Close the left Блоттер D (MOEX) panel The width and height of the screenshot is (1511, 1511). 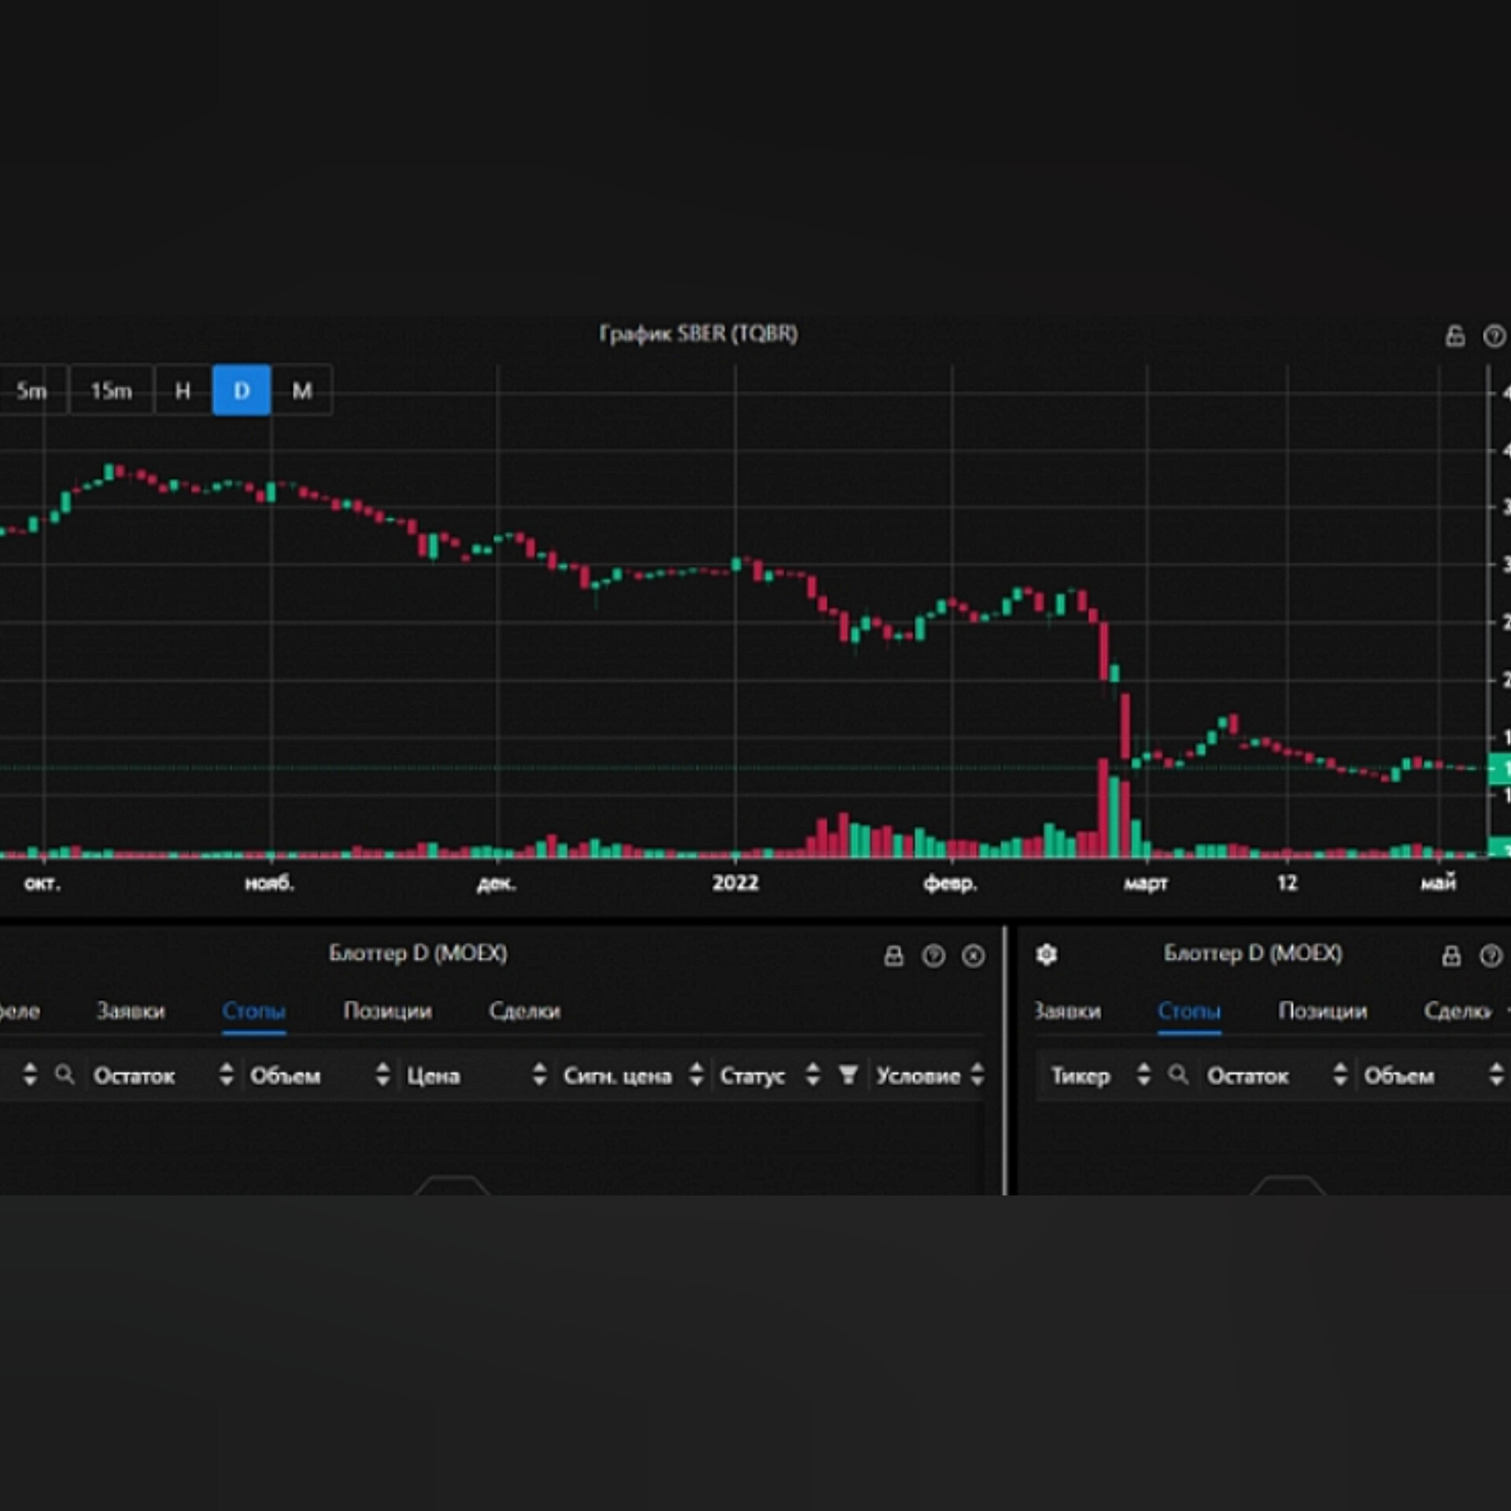973,955
